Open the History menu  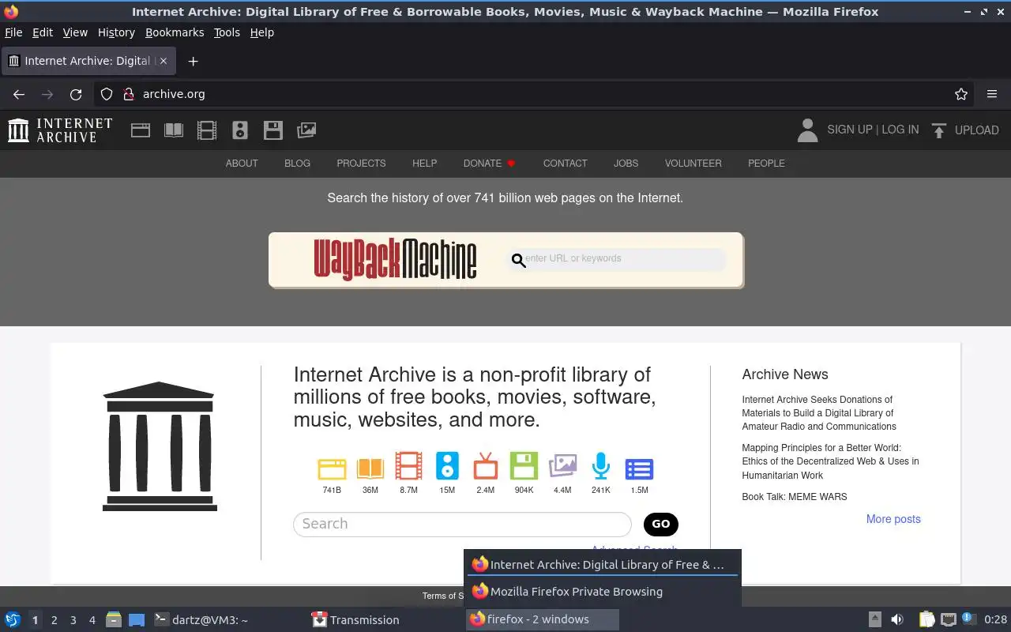pos(116,32)
